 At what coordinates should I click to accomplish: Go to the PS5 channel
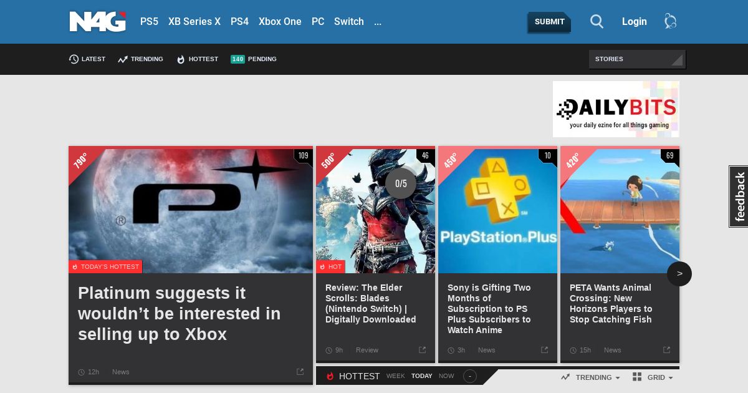[x=149, y=21]
